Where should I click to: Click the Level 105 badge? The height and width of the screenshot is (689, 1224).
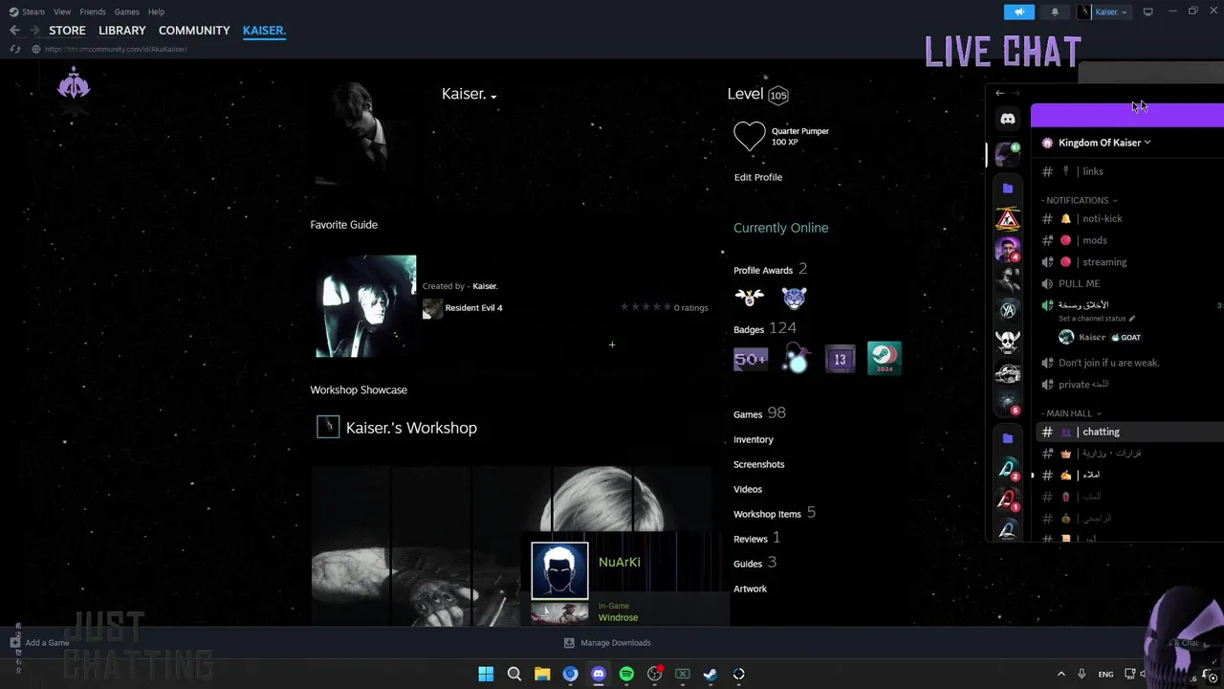[x=778, y=95]
